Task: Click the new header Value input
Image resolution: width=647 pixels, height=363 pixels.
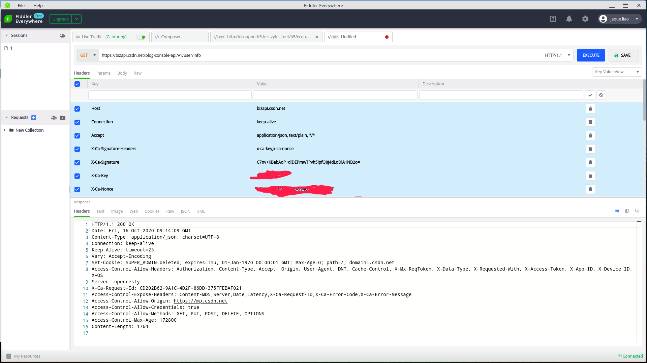Action: click(x=336, y=95)
